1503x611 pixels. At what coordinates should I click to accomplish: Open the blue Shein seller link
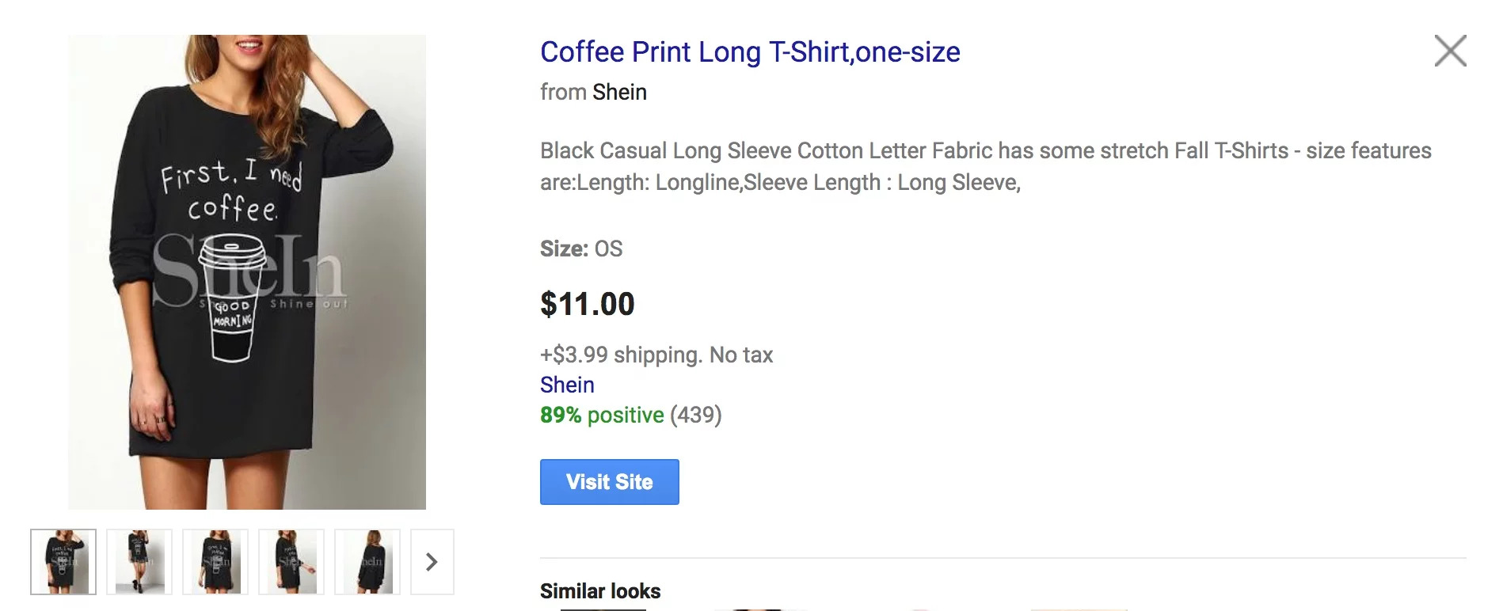567,385
